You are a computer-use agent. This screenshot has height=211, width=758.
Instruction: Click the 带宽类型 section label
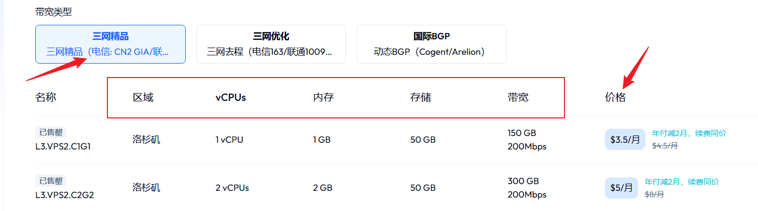coord(53,12)
